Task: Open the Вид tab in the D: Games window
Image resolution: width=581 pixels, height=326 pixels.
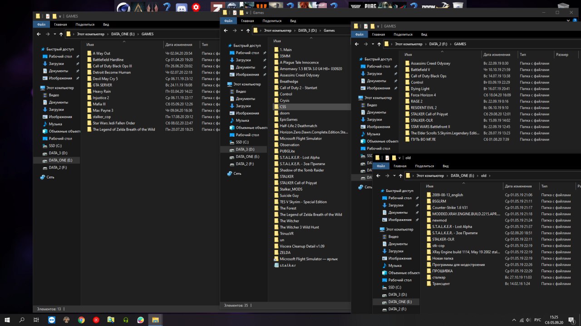Action: [293, 21]
